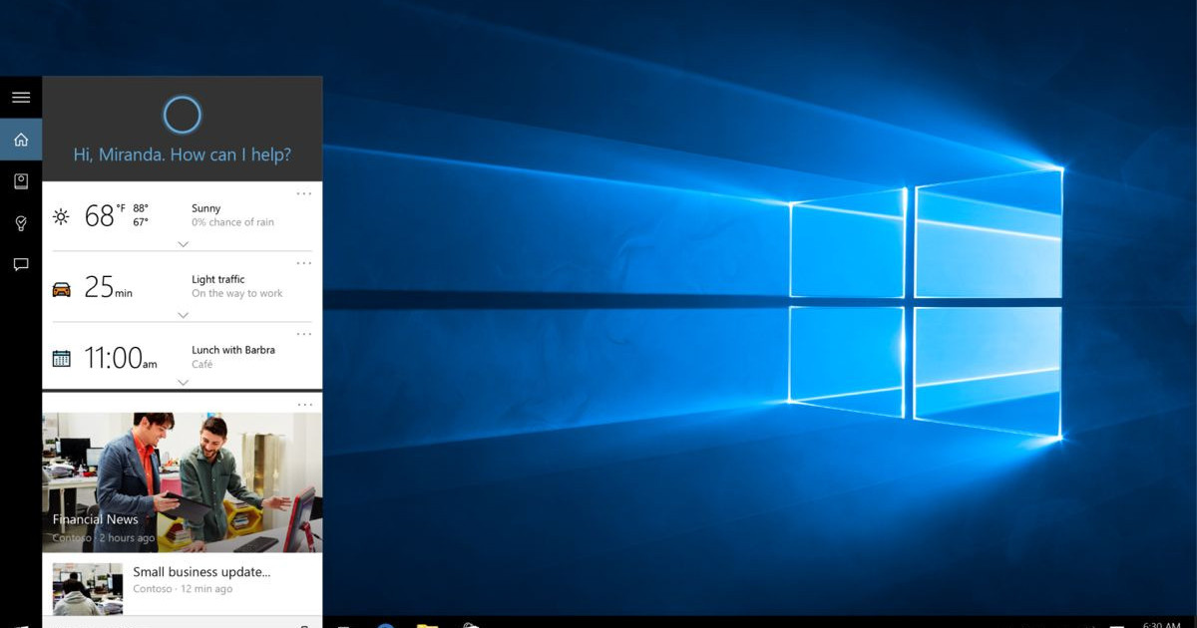Image resolution: width=1197 pixels, height=628 pixels.
Task: Activate the Cortana circle listening icon
Action: (182, 115)
